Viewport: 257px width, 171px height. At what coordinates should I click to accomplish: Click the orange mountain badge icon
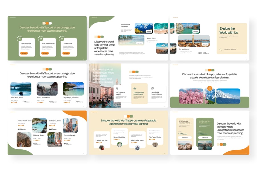point(210,88)
